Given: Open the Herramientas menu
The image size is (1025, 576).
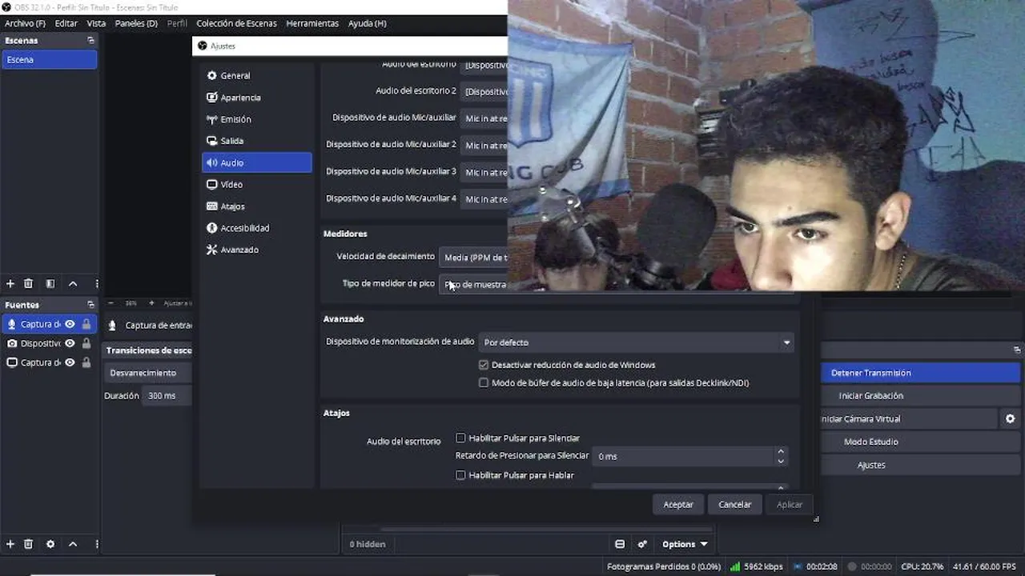Looking at the screenshot, I should point(312,23).
